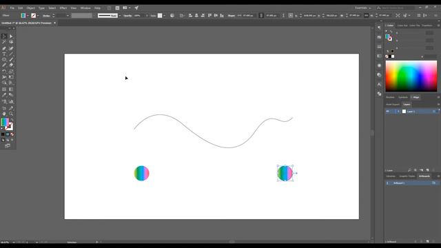Select the Free Transform tool
The height and width of the screenshot is (248, 441).
click(x=11, y=77)
